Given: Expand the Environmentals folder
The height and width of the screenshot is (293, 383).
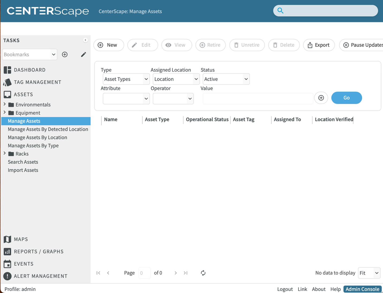Looking at the screenshot, I should click(x=5, y=104).
